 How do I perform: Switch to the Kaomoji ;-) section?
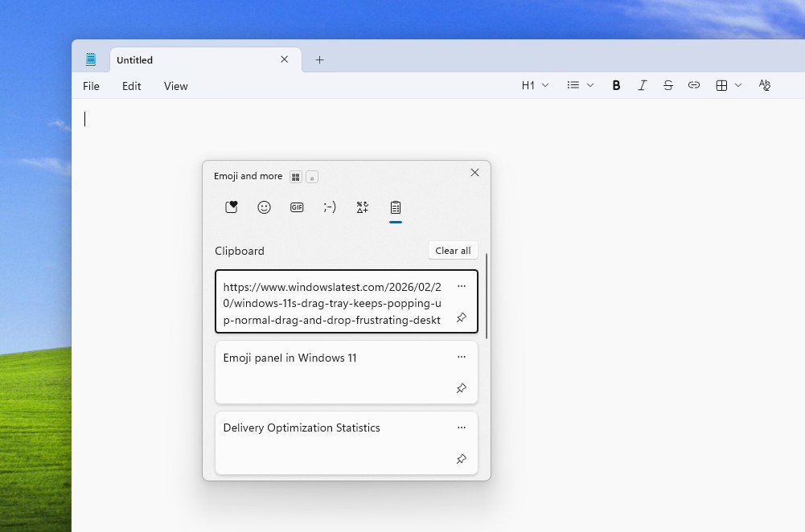click(329, 207)
